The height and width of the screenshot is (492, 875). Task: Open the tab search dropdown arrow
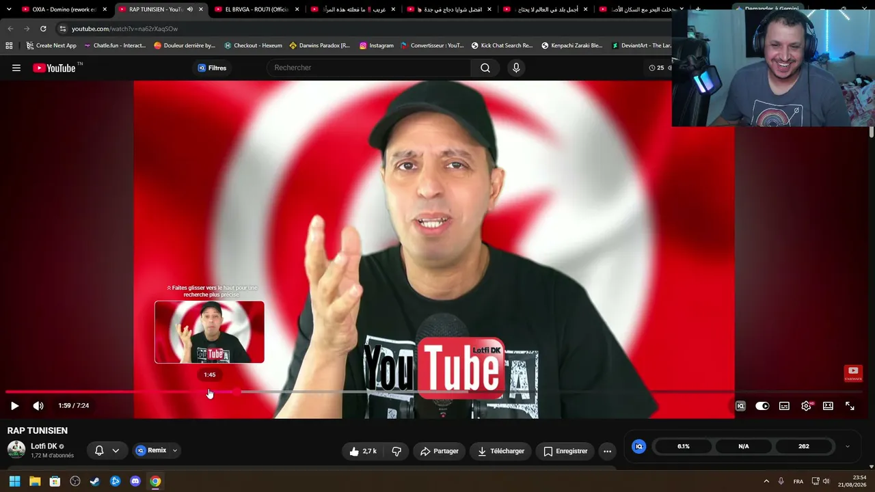(x=9, y=10)
